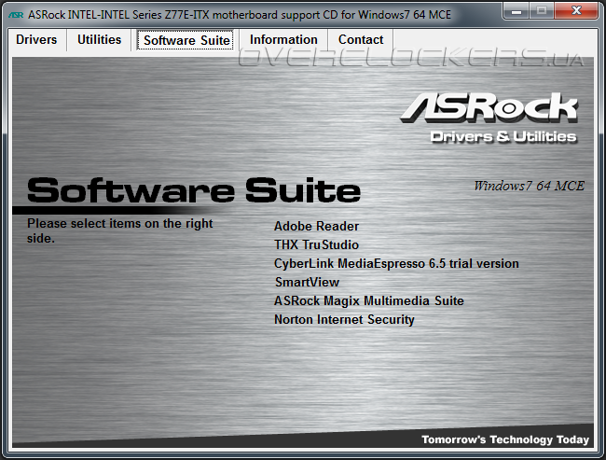Image resolution: width=606 pixels, height=460 pixels.
Task: Click the ASR icon in title bar
Action: click(x=16, y=15)
